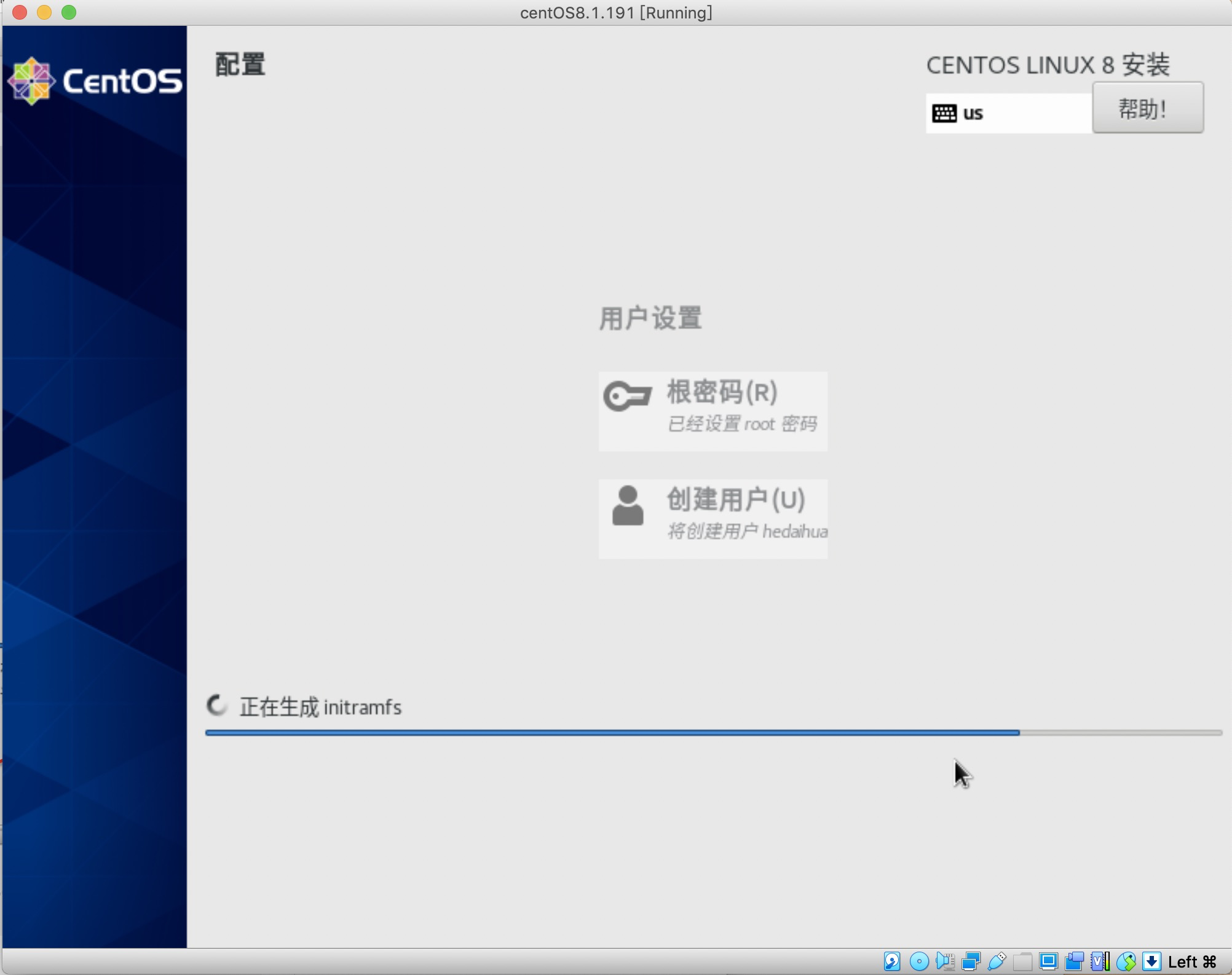Click the keyboard layout icon
This screenshot has width=1232, height=975.
click(x=944, y=113)
